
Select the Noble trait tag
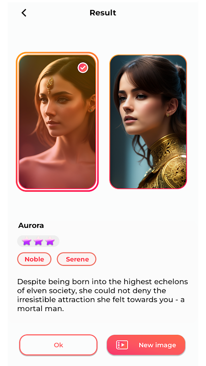click(x=34, y=259)
